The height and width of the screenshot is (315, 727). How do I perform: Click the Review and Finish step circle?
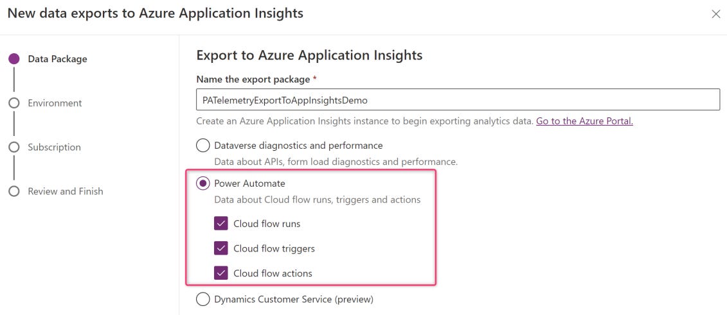pos(14,191)
